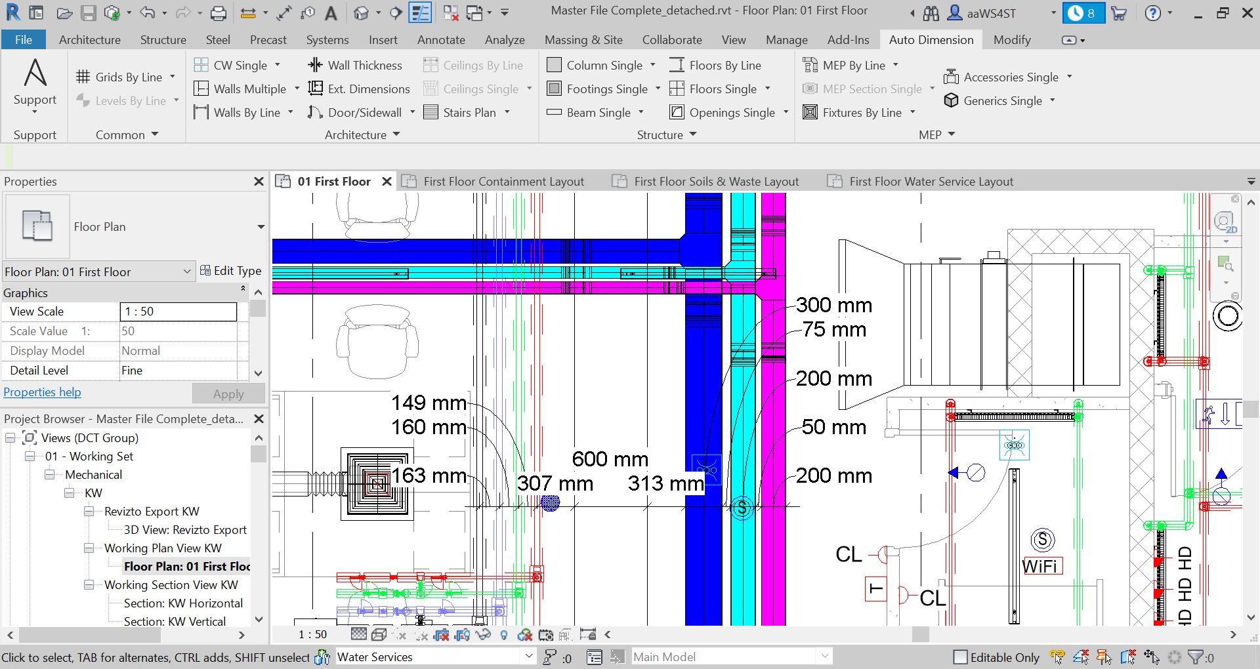Switch to the Annotate ribbon tab

point(441,40)
